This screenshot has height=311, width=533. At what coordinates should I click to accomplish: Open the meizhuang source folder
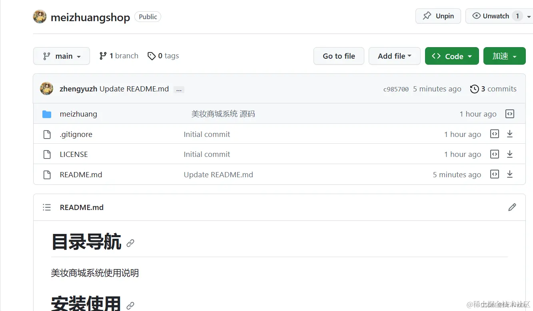[78, 114]
